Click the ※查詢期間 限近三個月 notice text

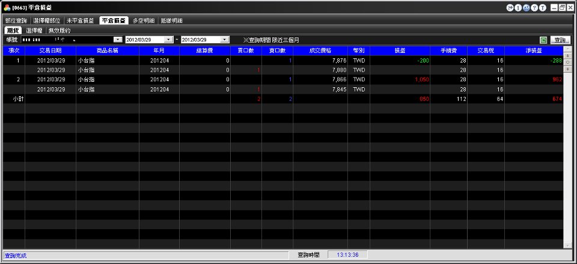pyautogui.click(x=271, y=40)
